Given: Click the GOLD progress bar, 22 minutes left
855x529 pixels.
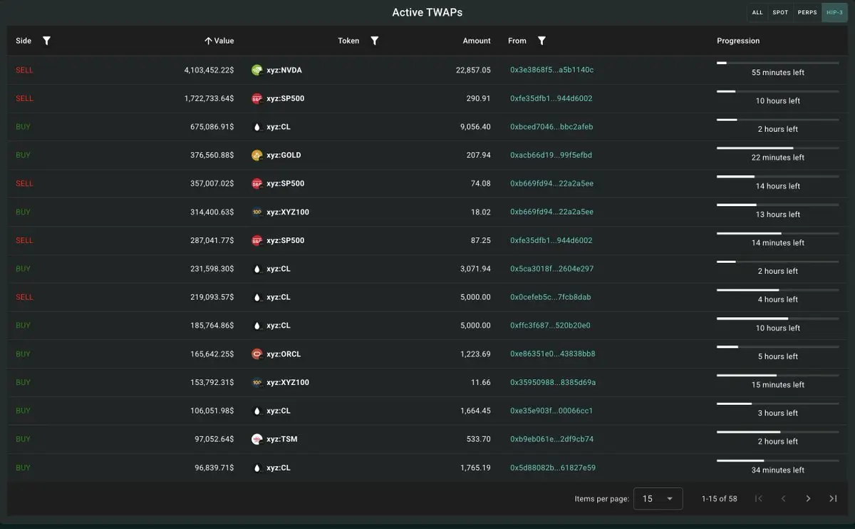Looking at the screenshot, I should pyautogui.click(x=777, y=148).
